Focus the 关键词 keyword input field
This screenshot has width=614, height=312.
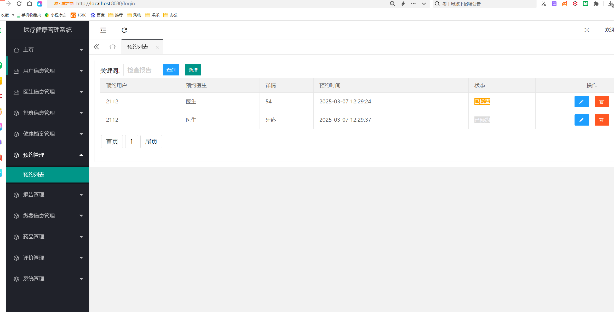[x=142, y=70]
